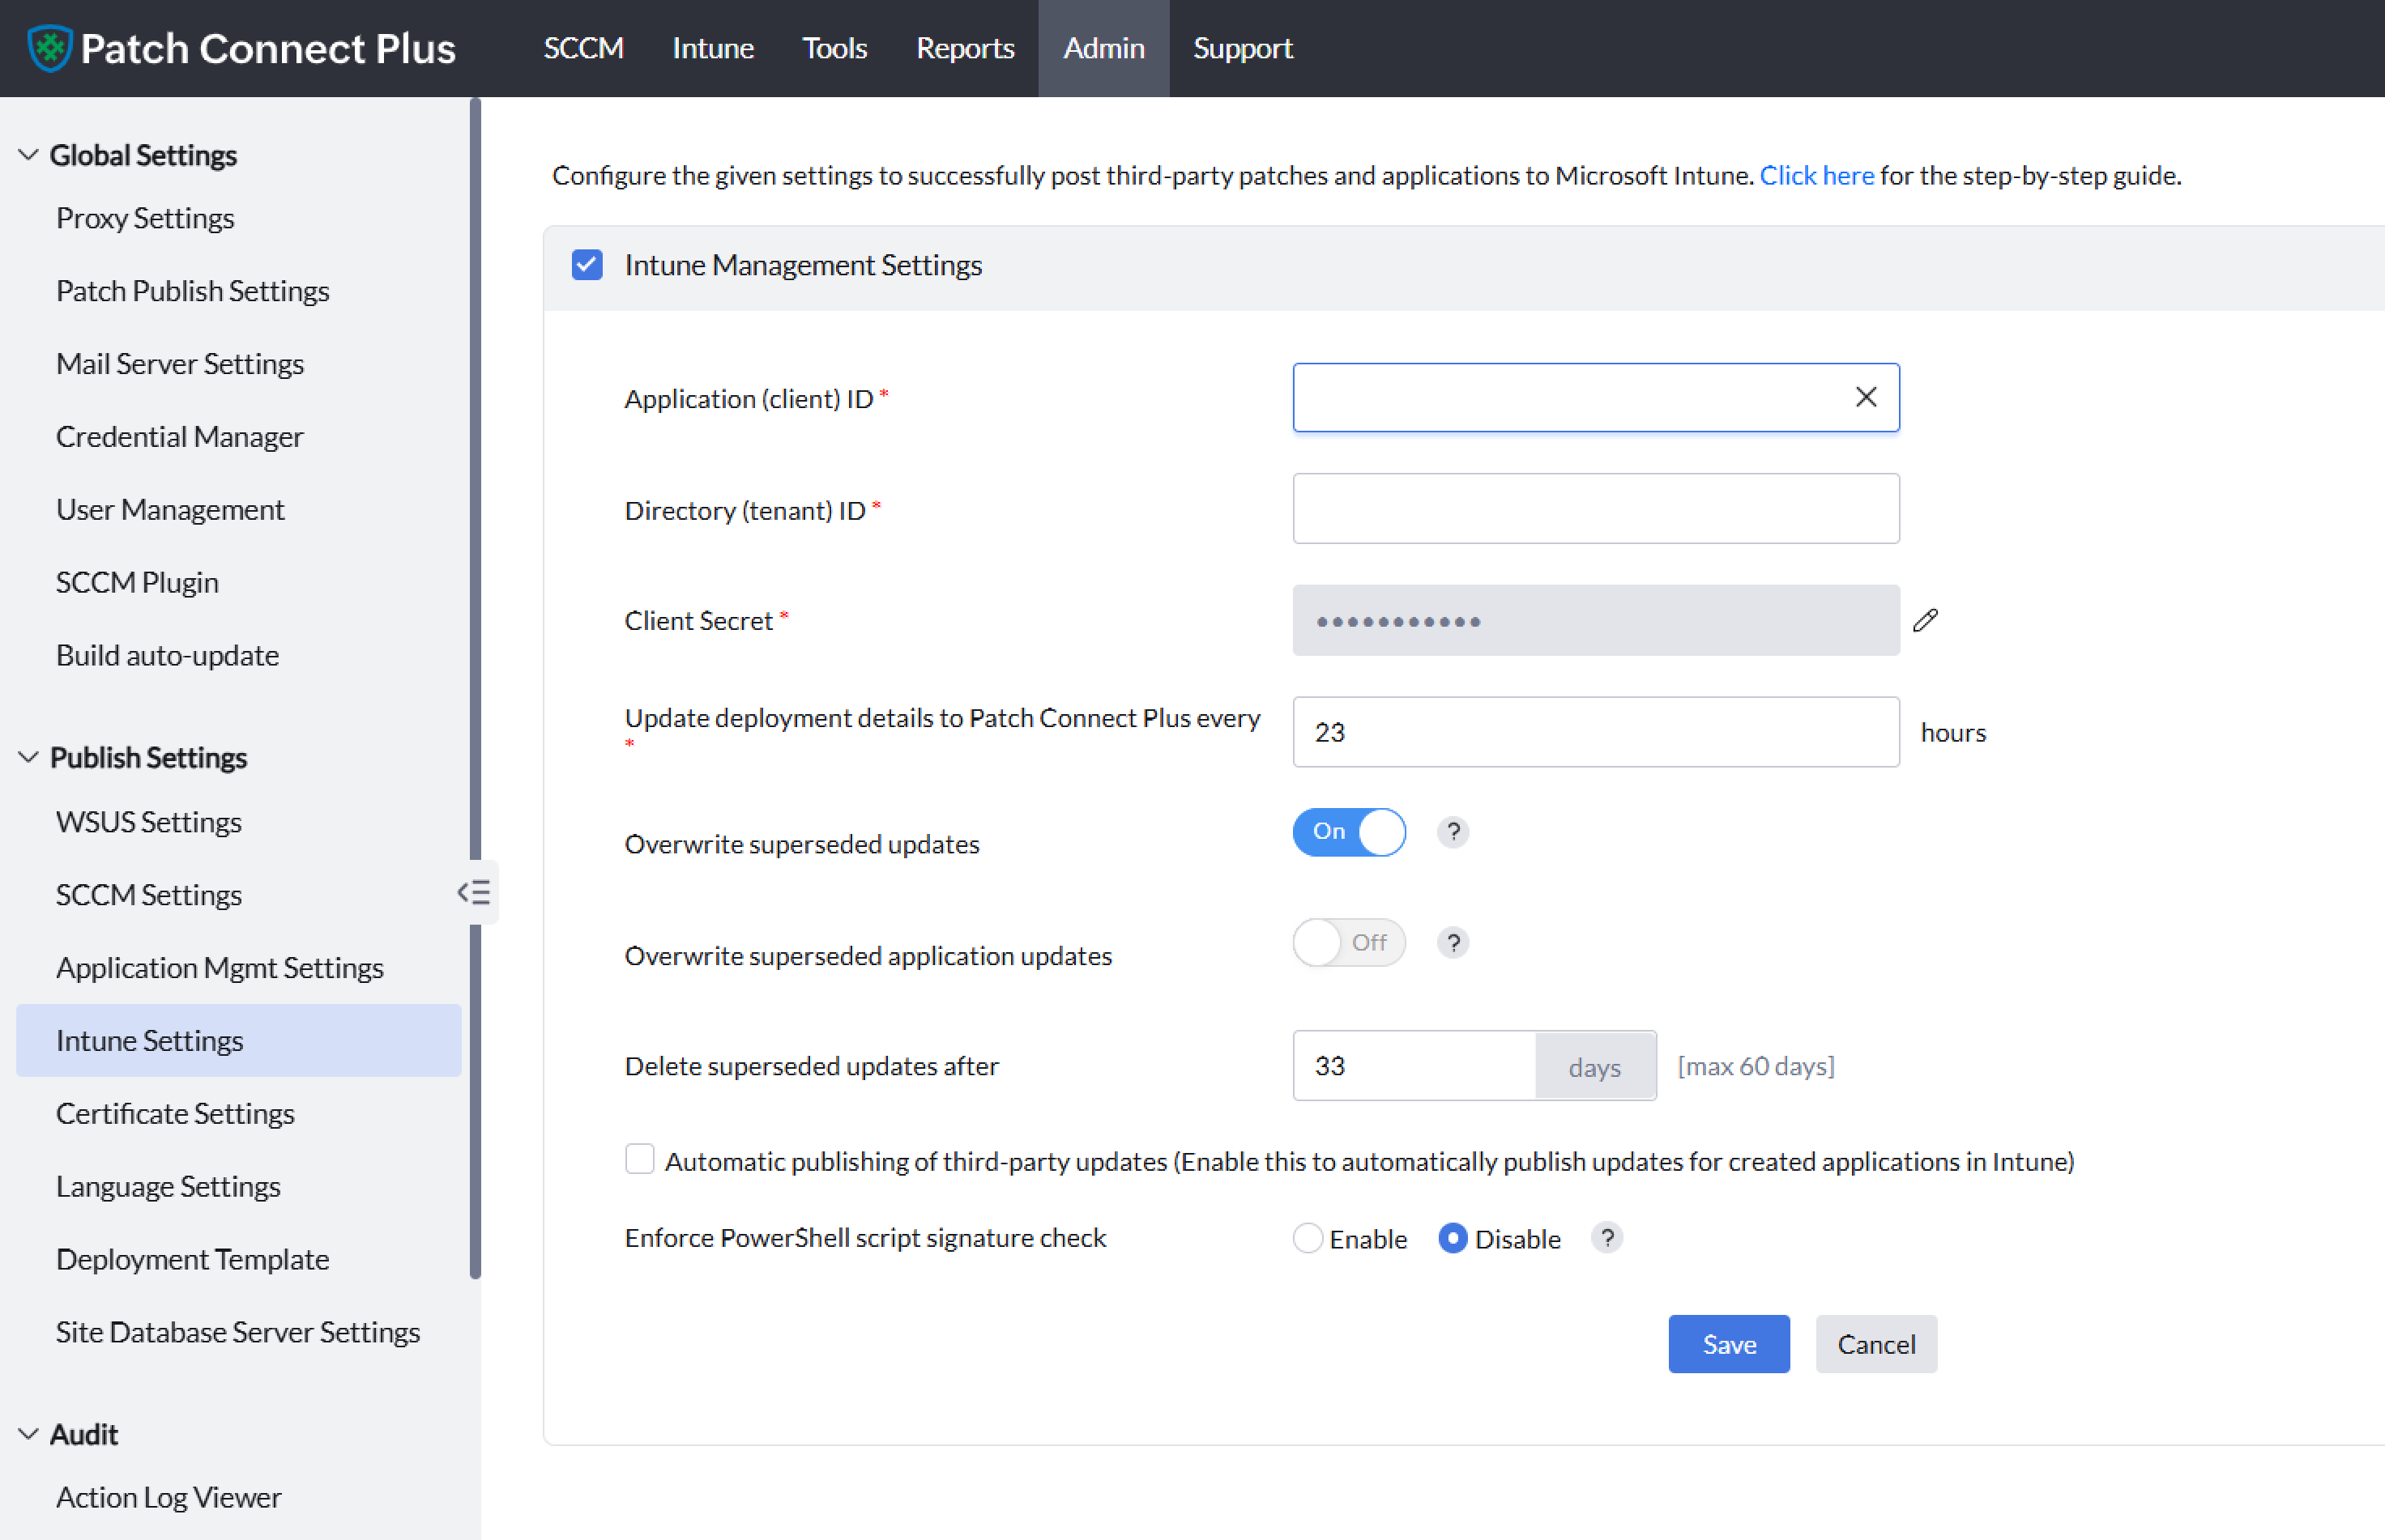Click the 'days' unit label
This screenshot has width=2385, height=1540.
click(1594, 1067)
